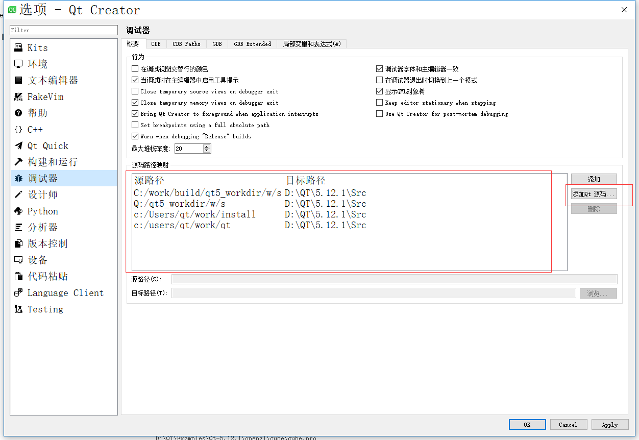This screenshot has height=440, width=639.
Task: Click the 版本控制 icon
Action: 18,243
